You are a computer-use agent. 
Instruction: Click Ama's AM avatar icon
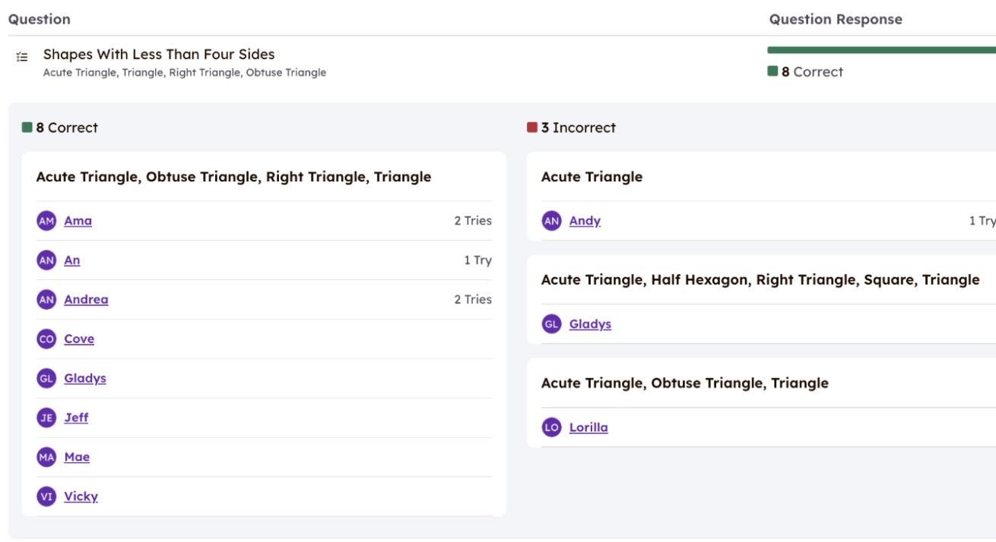click(x=46, y=221)
